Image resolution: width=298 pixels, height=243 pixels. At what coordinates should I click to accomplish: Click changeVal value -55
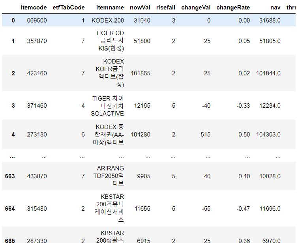(206, 208)
